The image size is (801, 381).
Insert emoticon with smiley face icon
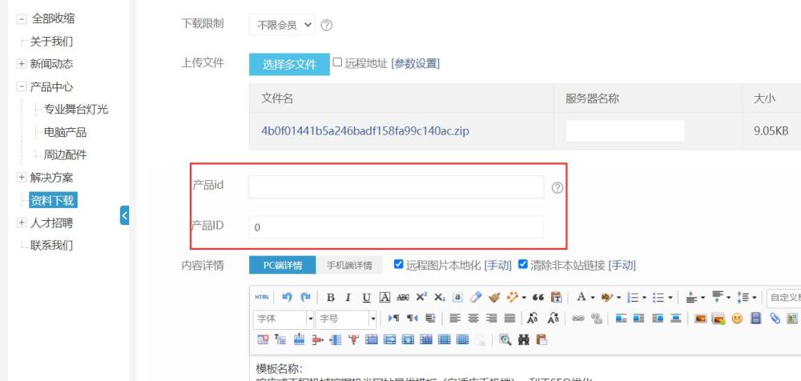pos(737,319)
